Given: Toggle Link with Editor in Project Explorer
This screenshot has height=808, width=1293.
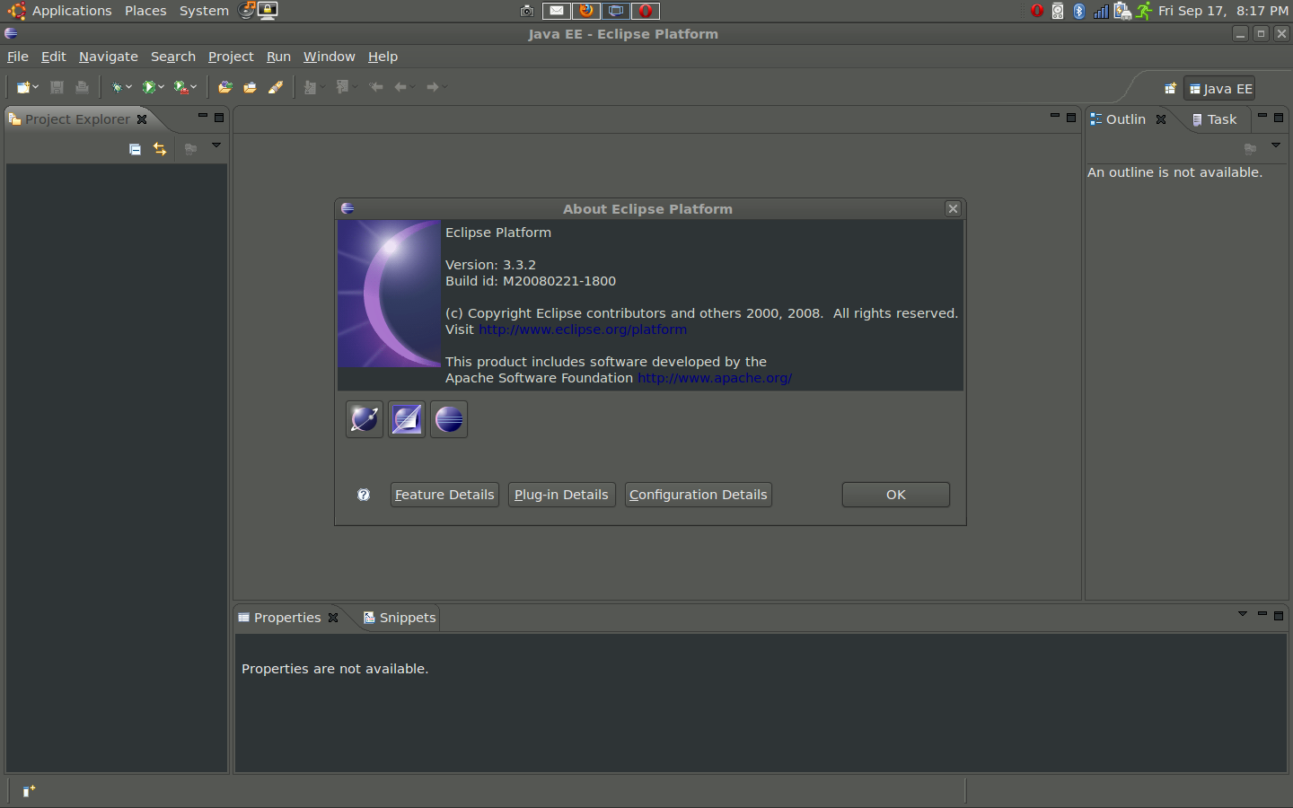Looking at the screenshot, I should point(160,149).
